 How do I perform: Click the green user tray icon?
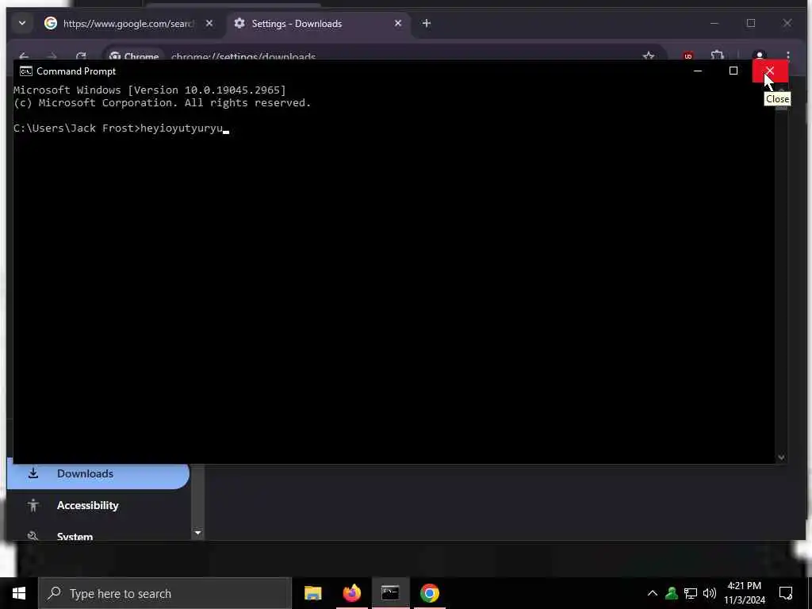[672, 593]
